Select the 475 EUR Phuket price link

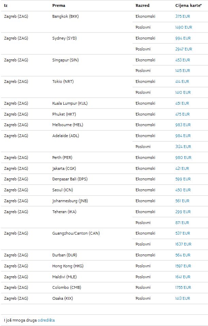pos(183,114)
